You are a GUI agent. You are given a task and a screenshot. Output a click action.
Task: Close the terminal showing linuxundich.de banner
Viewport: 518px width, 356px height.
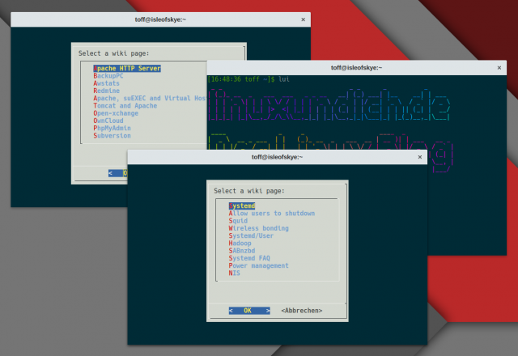click(x=499, y=68)
